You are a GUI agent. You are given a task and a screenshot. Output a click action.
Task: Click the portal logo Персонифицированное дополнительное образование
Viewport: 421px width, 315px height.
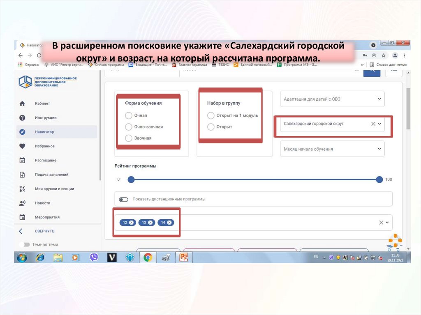coord(48,82)
